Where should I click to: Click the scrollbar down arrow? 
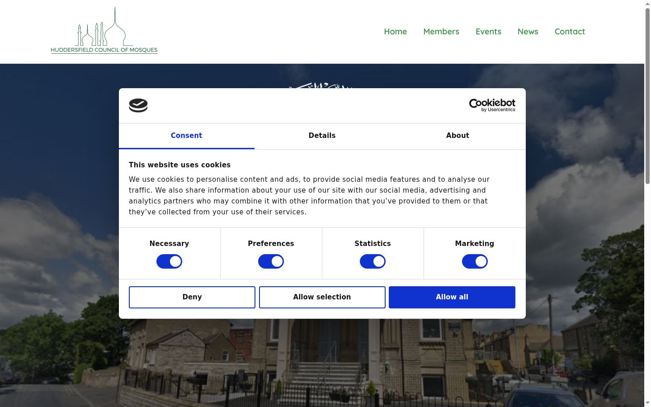[647, 403]
